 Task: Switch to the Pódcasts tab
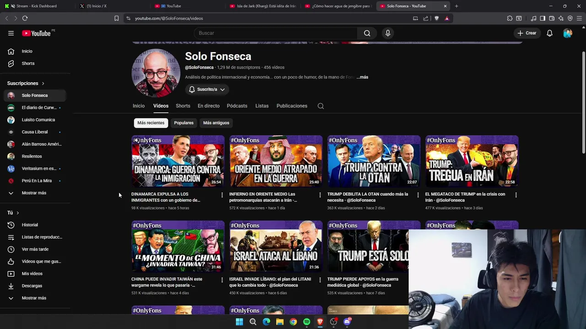pyautogui.click(x=237, y=106)
